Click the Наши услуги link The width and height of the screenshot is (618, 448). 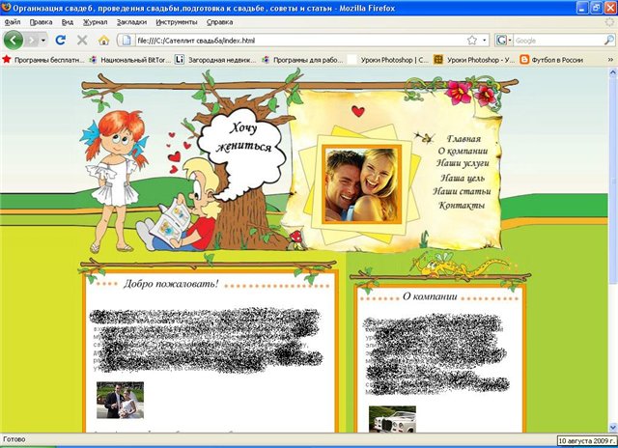tap(463, 165)
